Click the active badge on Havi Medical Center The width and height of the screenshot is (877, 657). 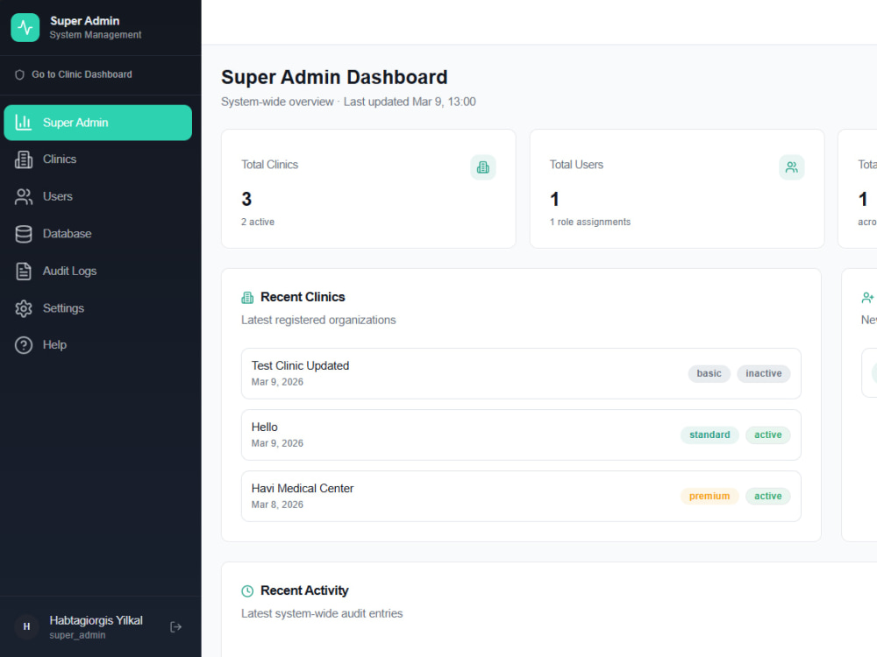pyautogui.click(x=768, y=497)
